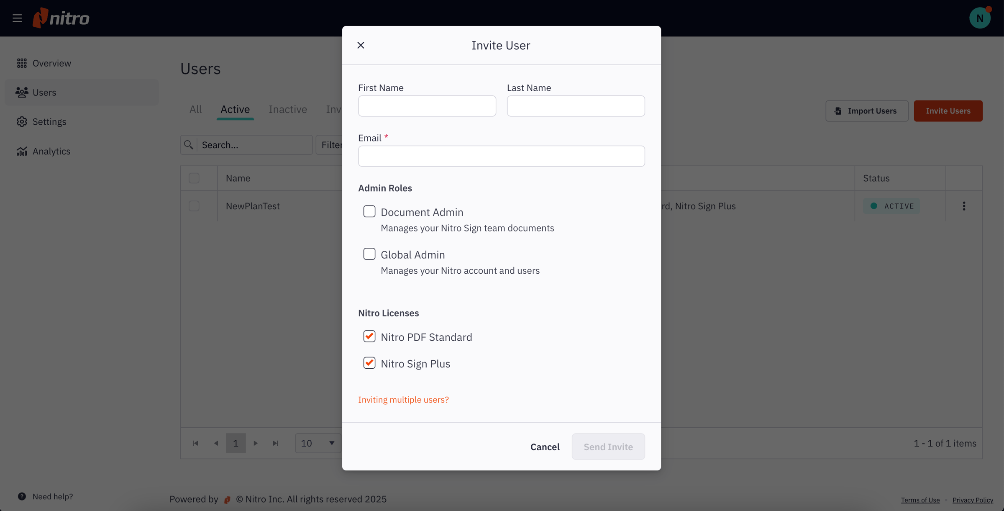1004x511 pixels.
Task: Open the user avatar menu
Action: click(x=980, y=18)
